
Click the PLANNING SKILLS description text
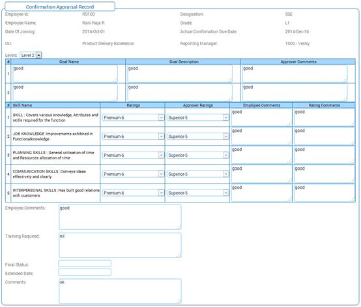[53, 155]
